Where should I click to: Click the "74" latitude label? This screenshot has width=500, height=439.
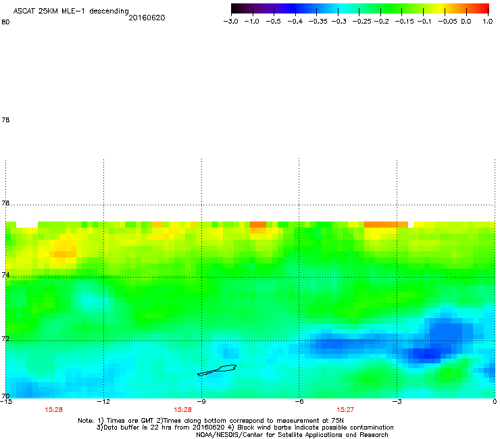[x=5, y=275]
